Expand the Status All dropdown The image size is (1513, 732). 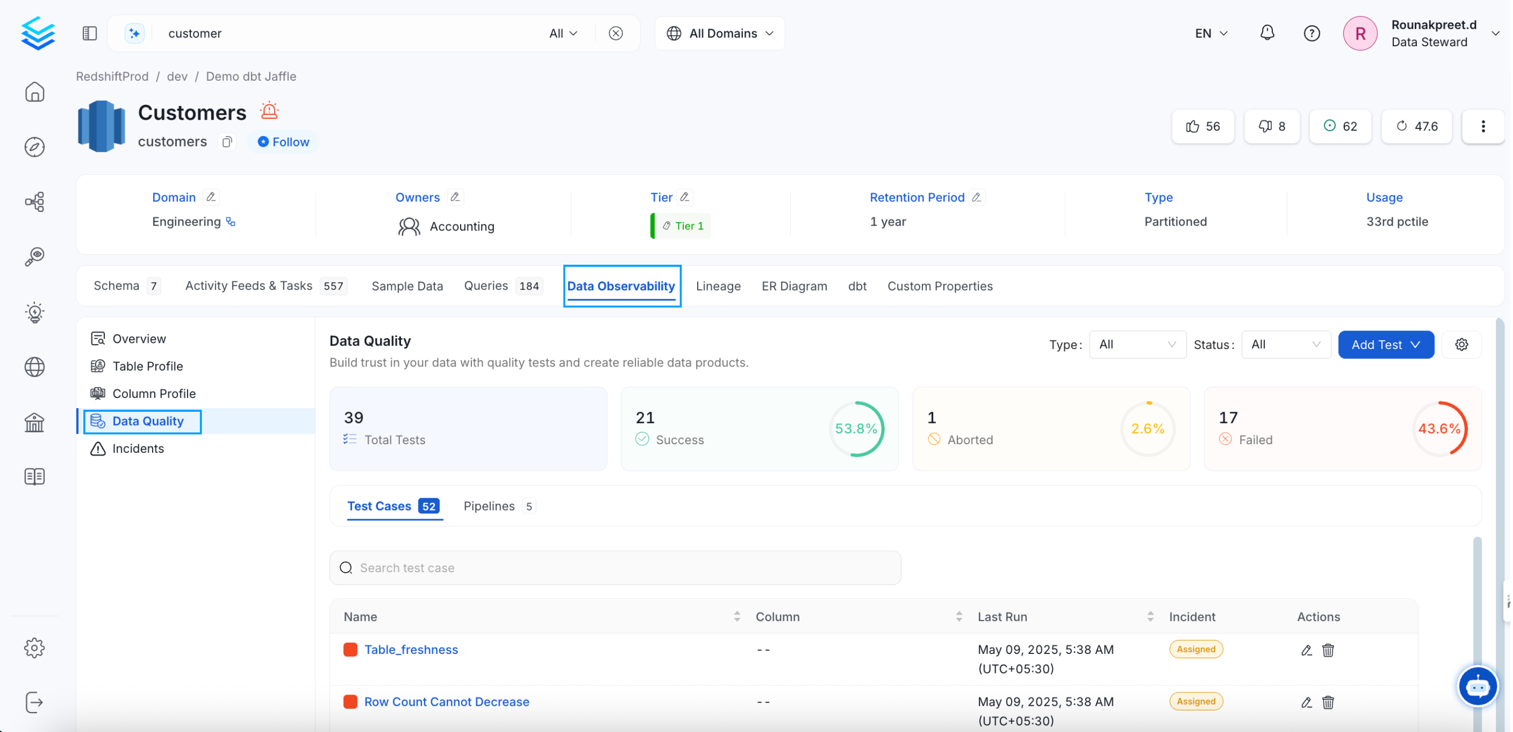pos(1286,344)
